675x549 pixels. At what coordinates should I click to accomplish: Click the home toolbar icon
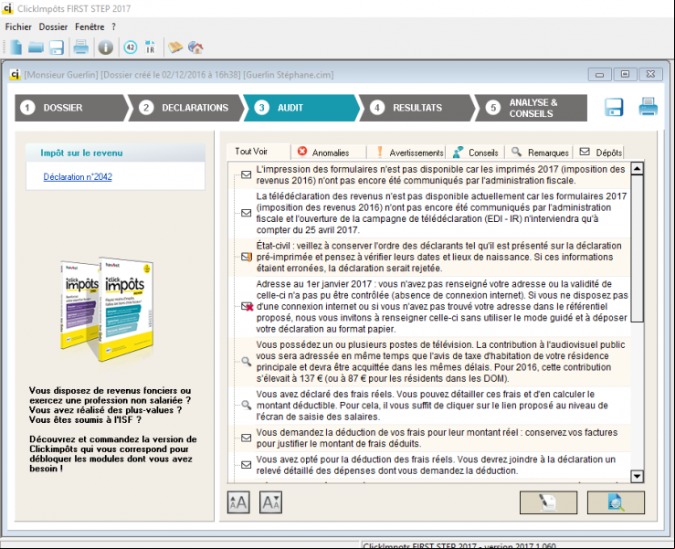[x=195, y=48]
